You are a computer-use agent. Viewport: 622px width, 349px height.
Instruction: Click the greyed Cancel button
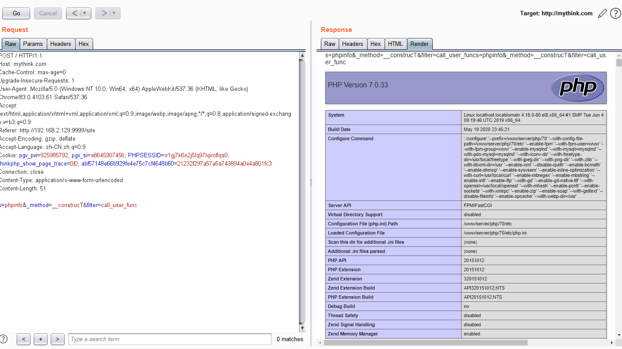pyautogui.click(x=48, y=14)
